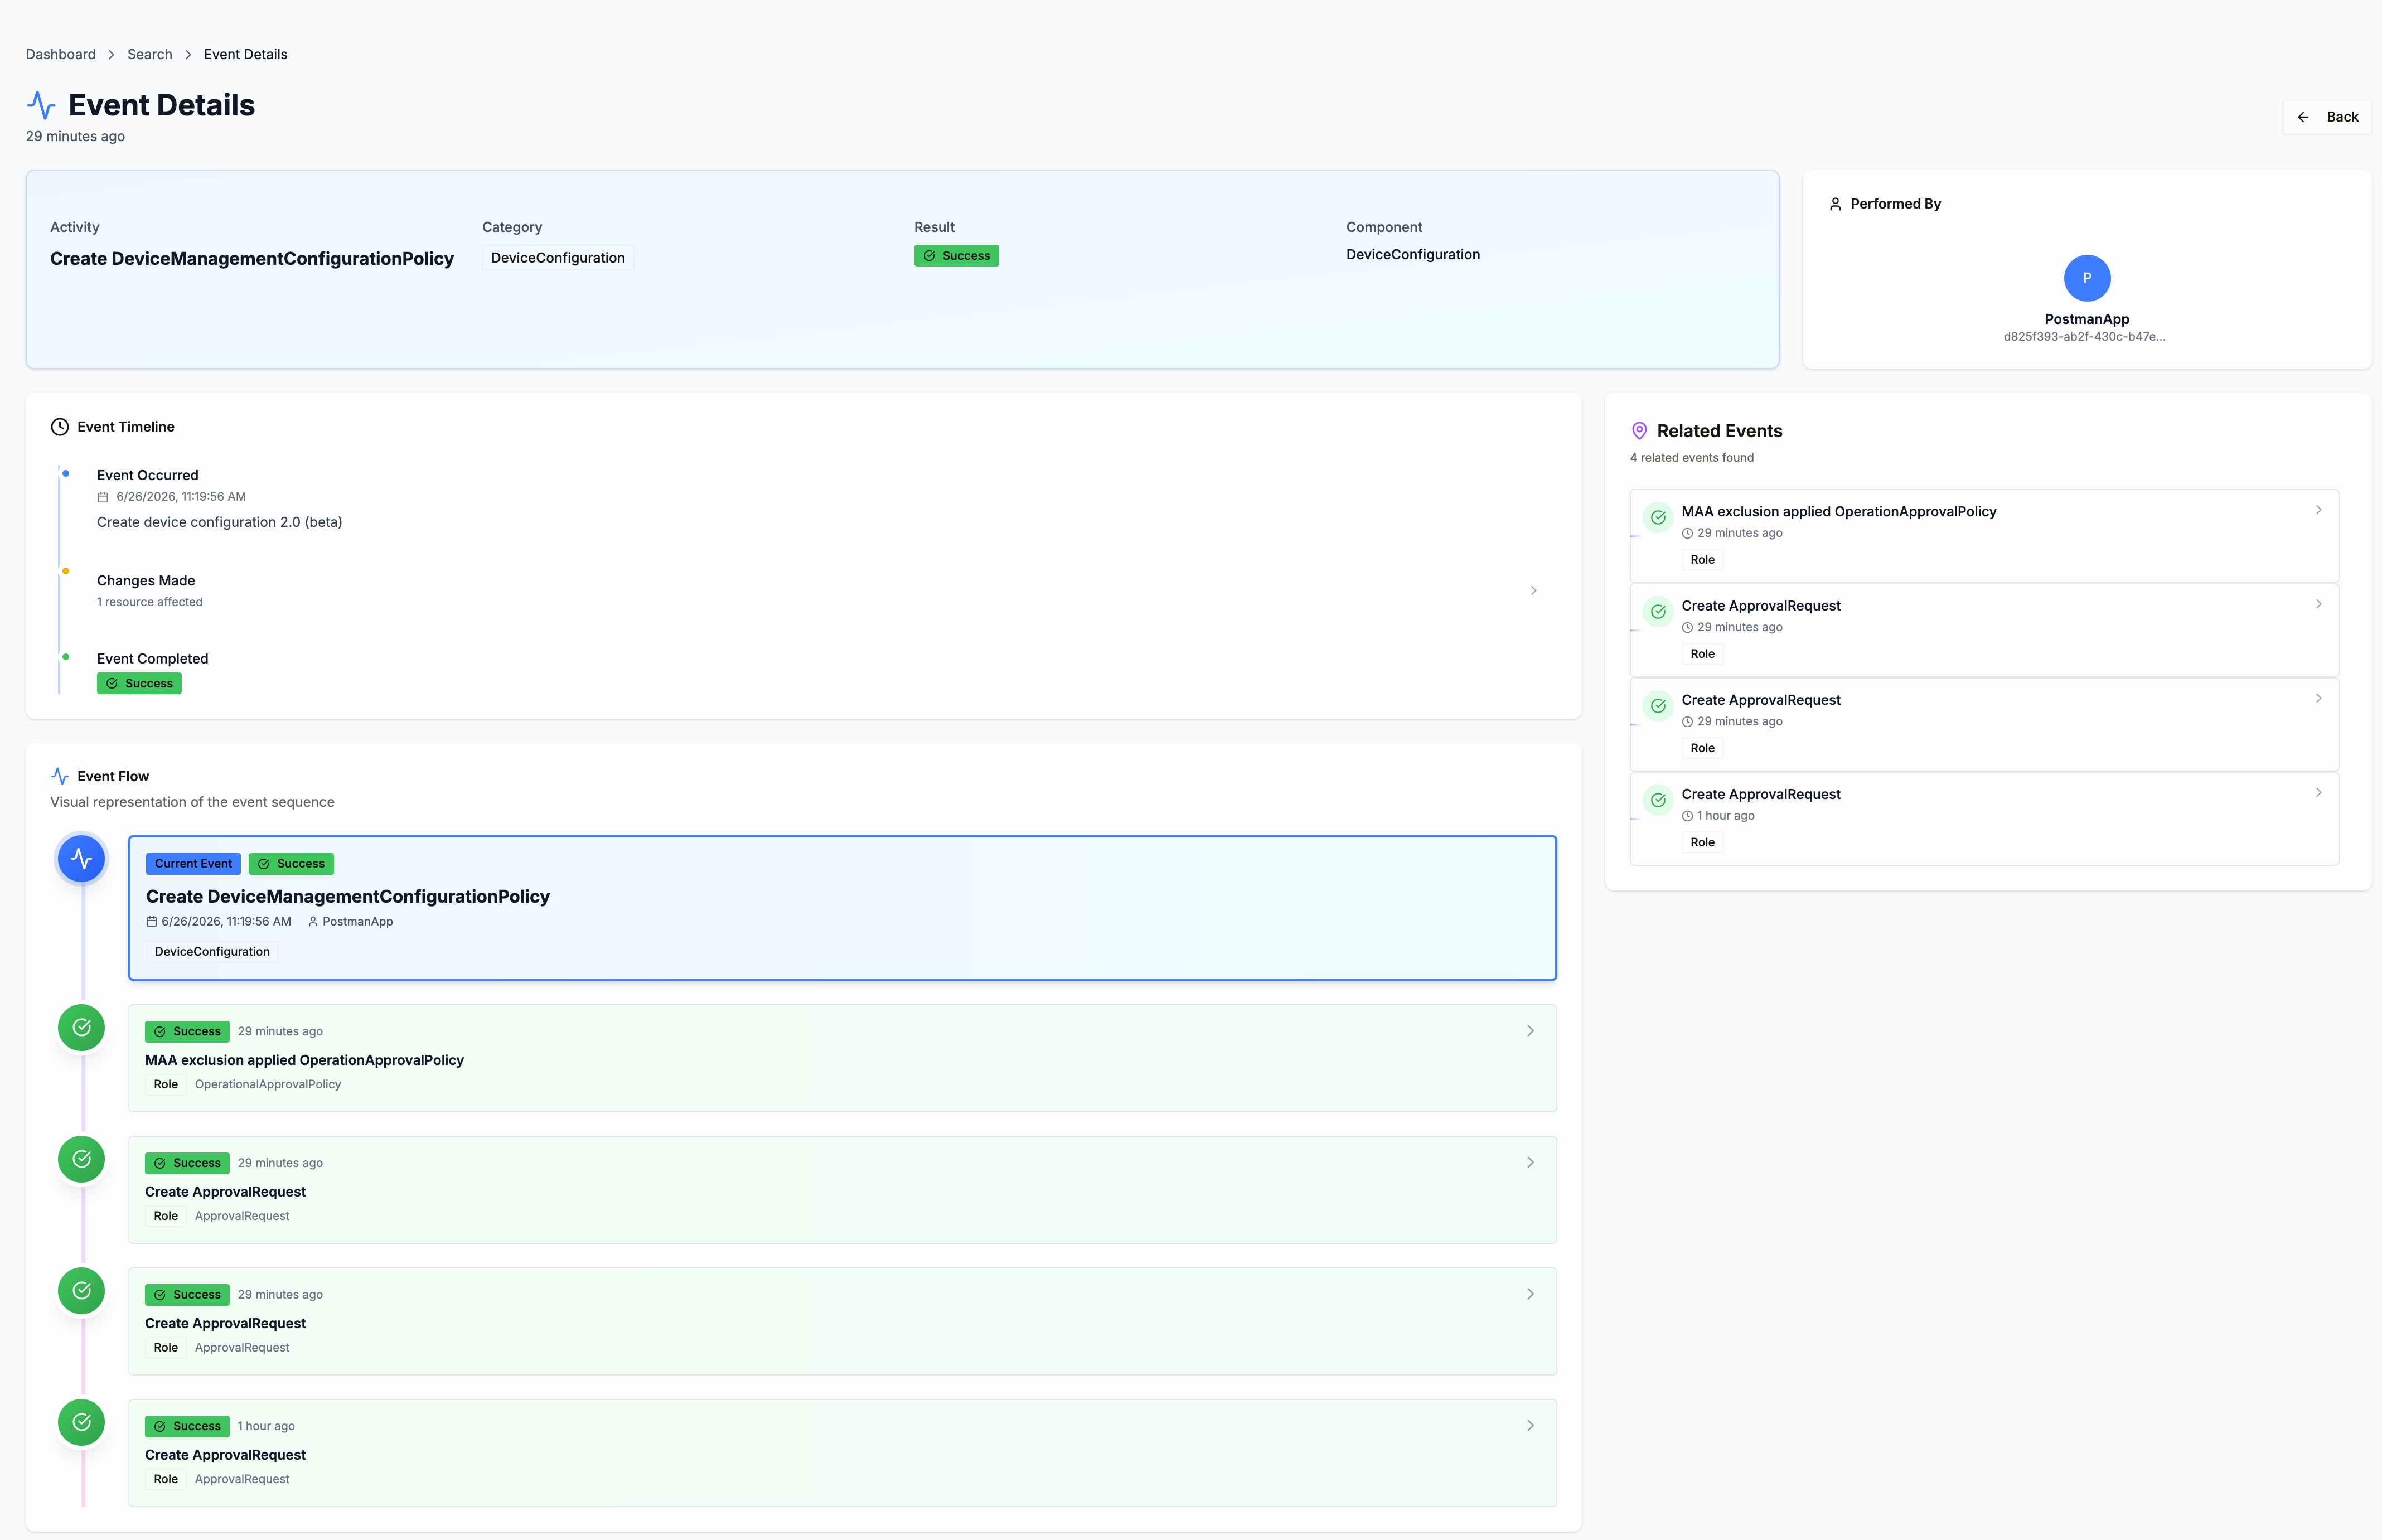This screenshot has height=1540, width=2382.
Task: Open MAA exclusion related event chevron
Action: point(2318,510)
